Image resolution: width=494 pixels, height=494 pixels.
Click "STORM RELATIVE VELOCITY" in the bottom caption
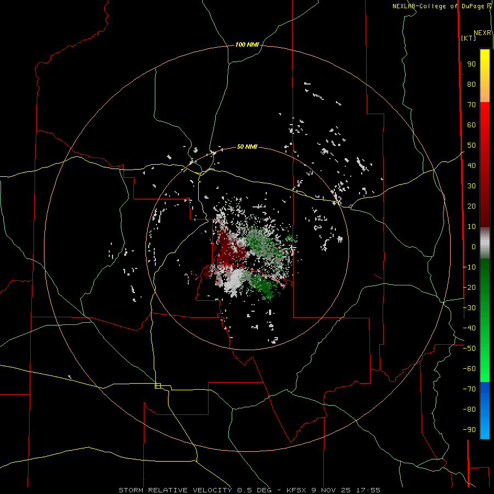175,490
